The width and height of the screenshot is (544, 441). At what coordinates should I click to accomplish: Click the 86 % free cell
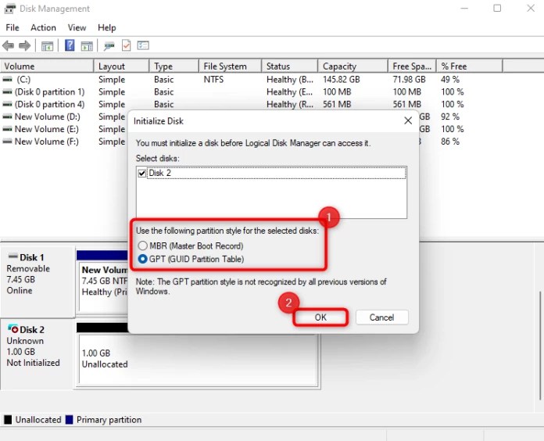450,142
